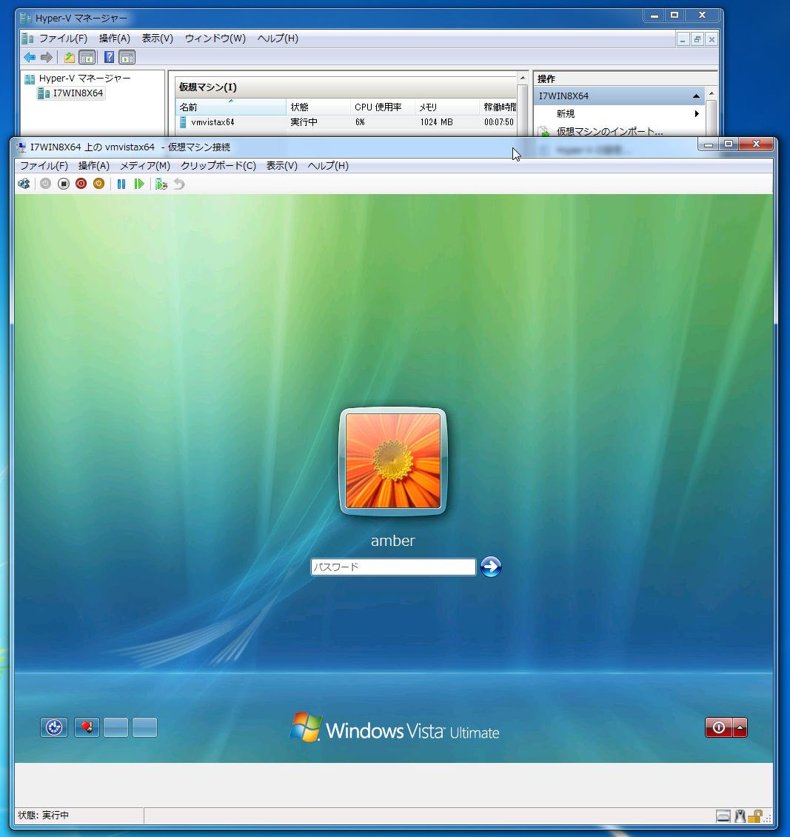Save VM state with the orange power icon
The height and width of the screenshot is (837, 790).
(98, 184)
